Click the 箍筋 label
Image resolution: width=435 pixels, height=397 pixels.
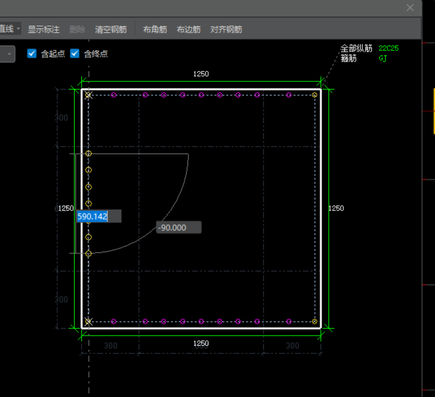coord(349,58)
